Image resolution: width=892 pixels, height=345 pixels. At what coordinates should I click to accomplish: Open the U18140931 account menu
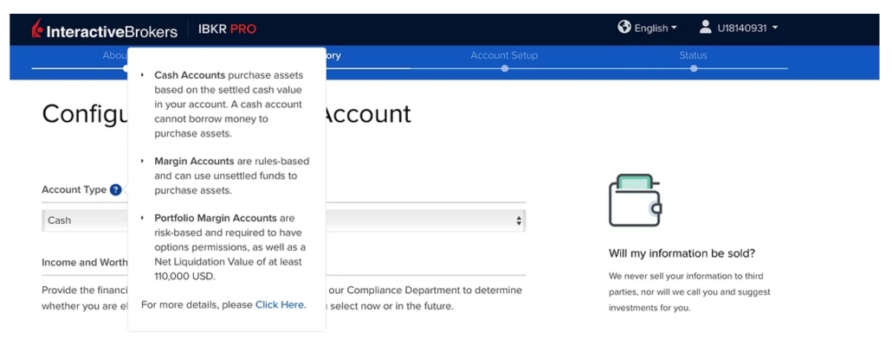[x=747, y=28]
